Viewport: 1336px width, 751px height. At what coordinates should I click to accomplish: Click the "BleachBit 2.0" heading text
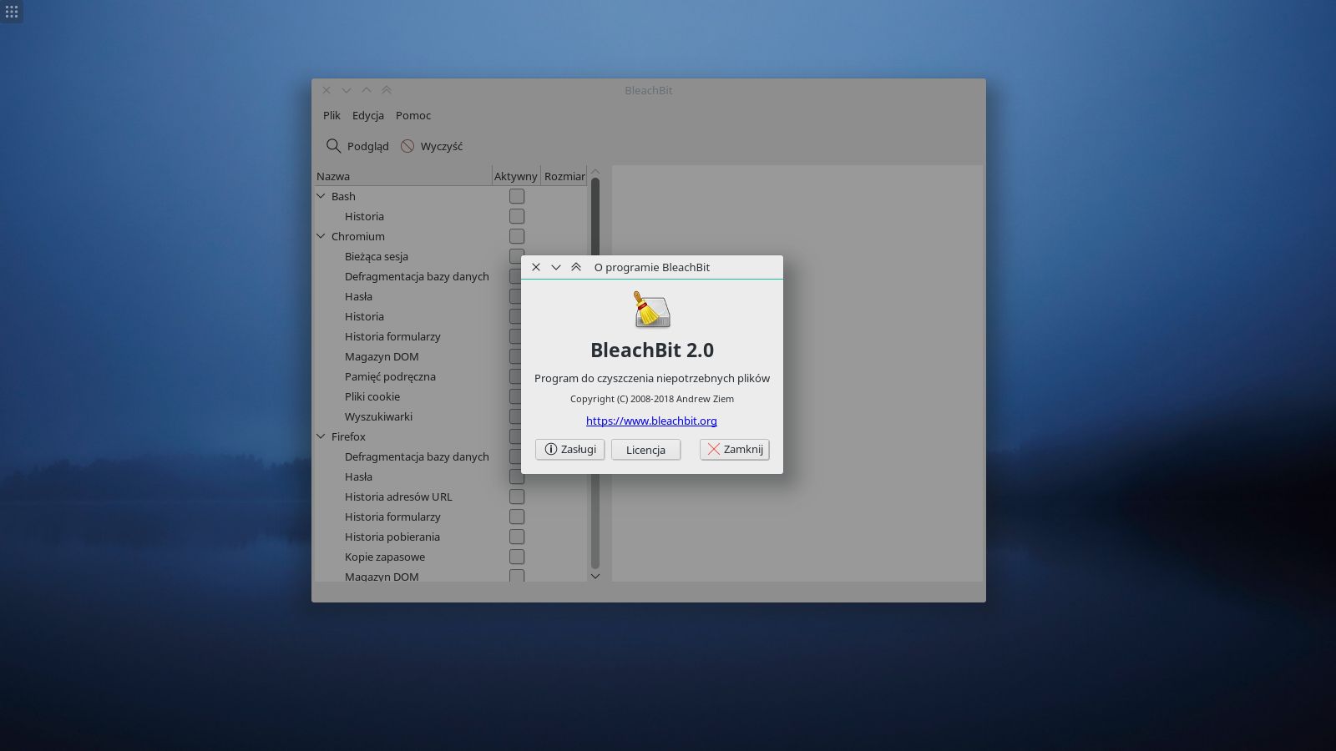(652, 350)
